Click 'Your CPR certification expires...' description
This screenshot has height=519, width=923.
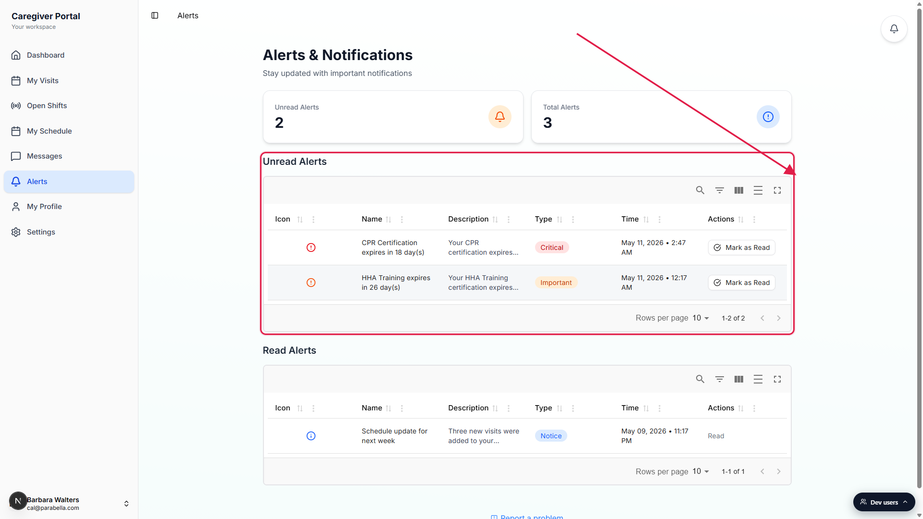pos(483,247)
